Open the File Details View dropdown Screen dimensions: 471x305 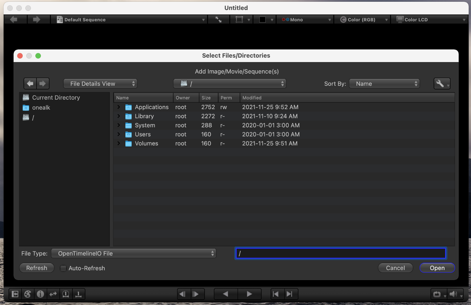[100, 84]
